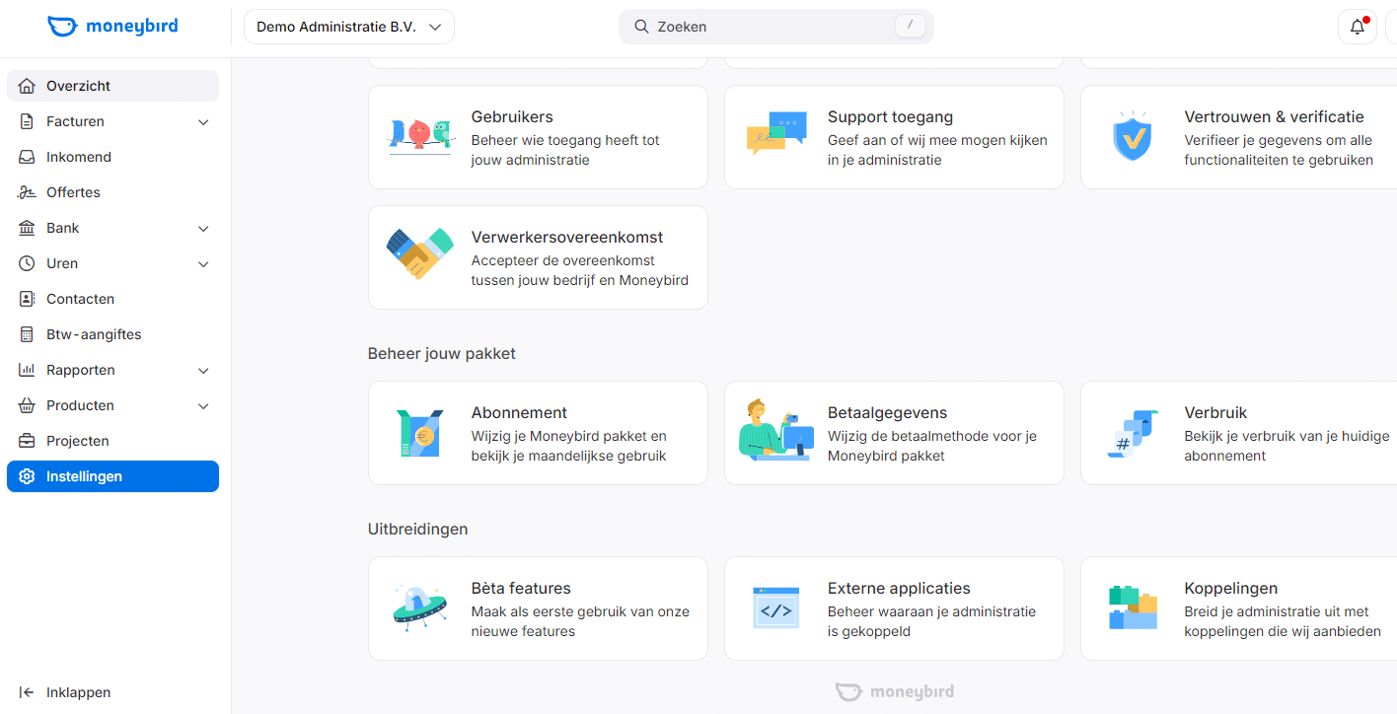1397x714 pixels.
Task: Select the Inkomend inbox icon
Action: 27,156
